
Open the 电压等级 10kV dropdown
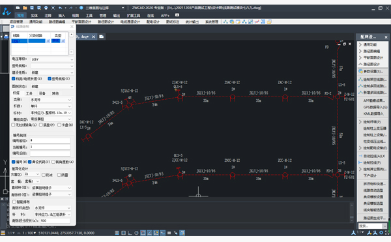click(x=52, y=59)
